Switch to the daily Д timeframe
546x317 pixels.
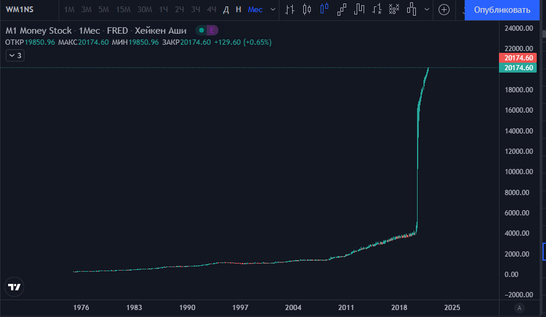tap(226, 10)
